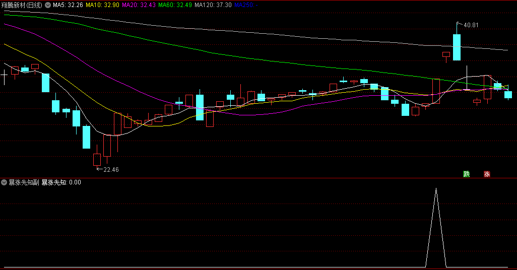The image size is (517, 270).
Task: Click the tall cyan candle at the 40.81 high
Action: pos(457,47)
